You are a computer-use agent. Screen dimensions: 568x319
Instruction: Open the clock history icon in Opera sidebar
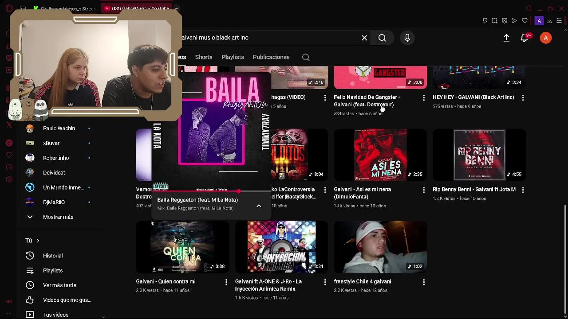(9, 167)
